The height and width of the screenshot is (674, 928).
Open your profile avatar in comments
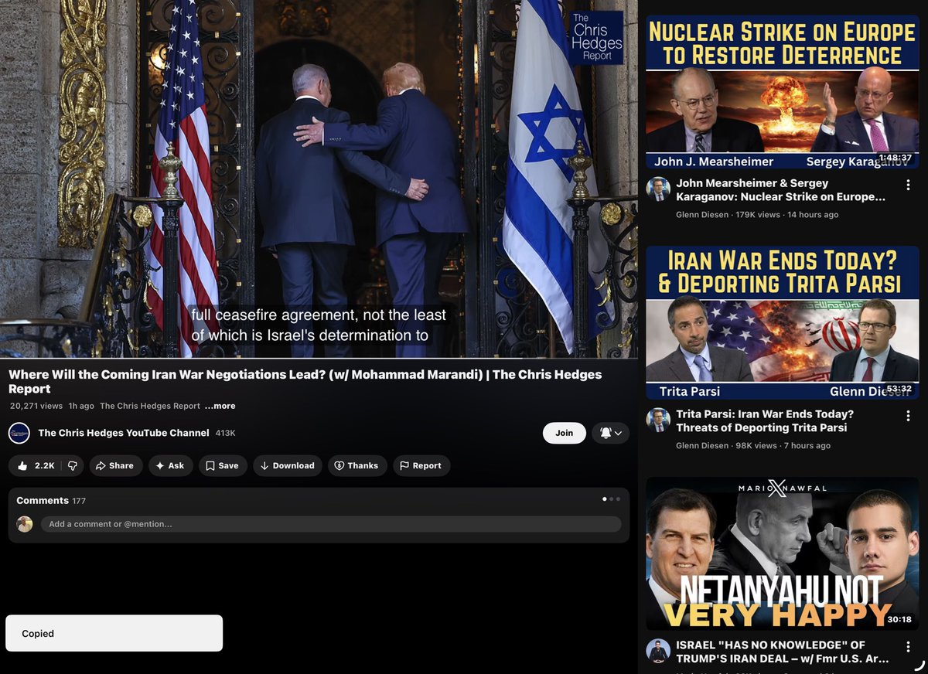[x=25, y=524]
